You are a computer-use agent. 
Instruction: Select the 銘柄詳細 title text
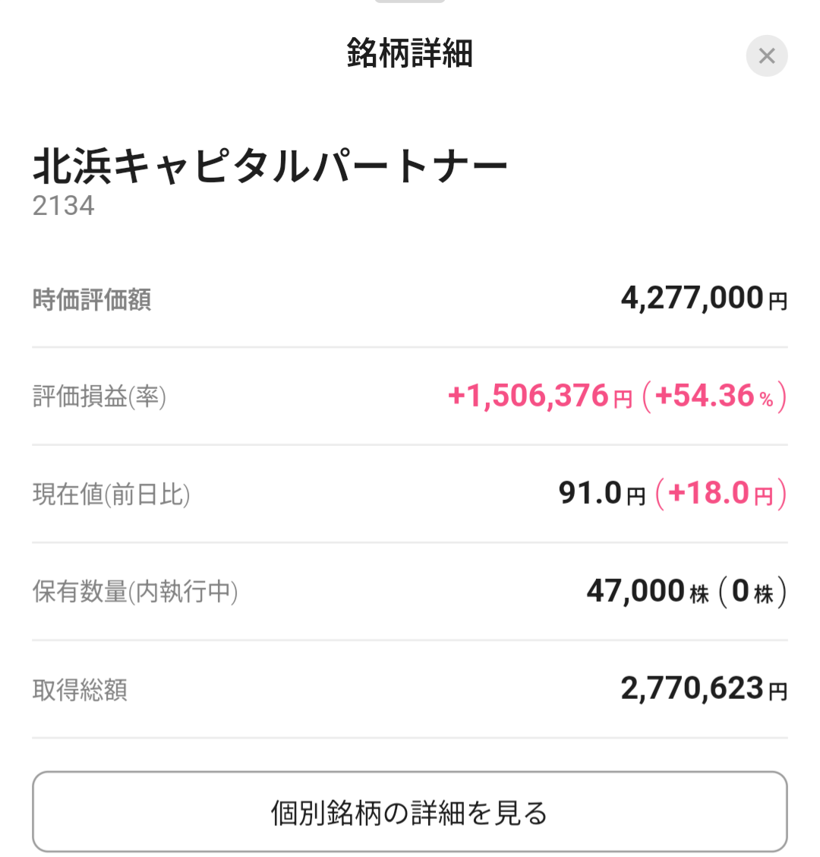410,53
